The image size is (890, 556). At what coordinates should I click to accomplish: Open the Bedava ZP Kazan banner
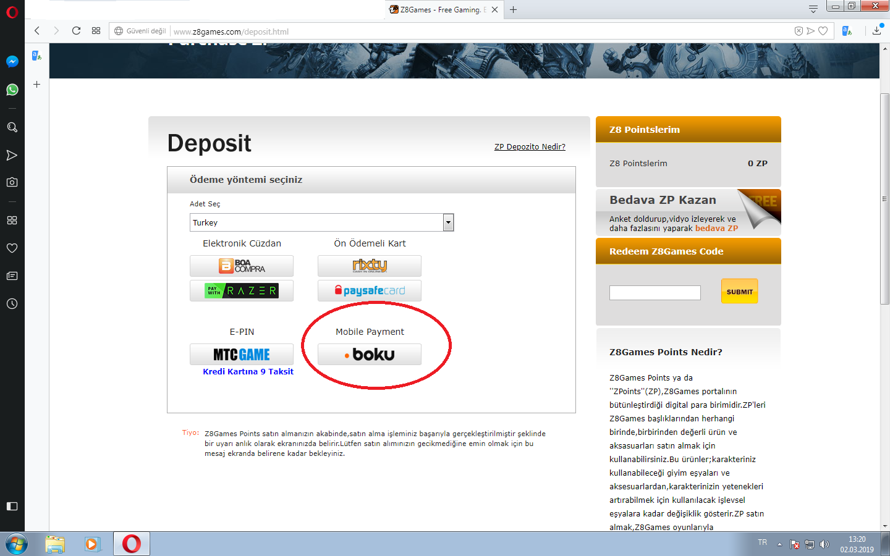689,213
